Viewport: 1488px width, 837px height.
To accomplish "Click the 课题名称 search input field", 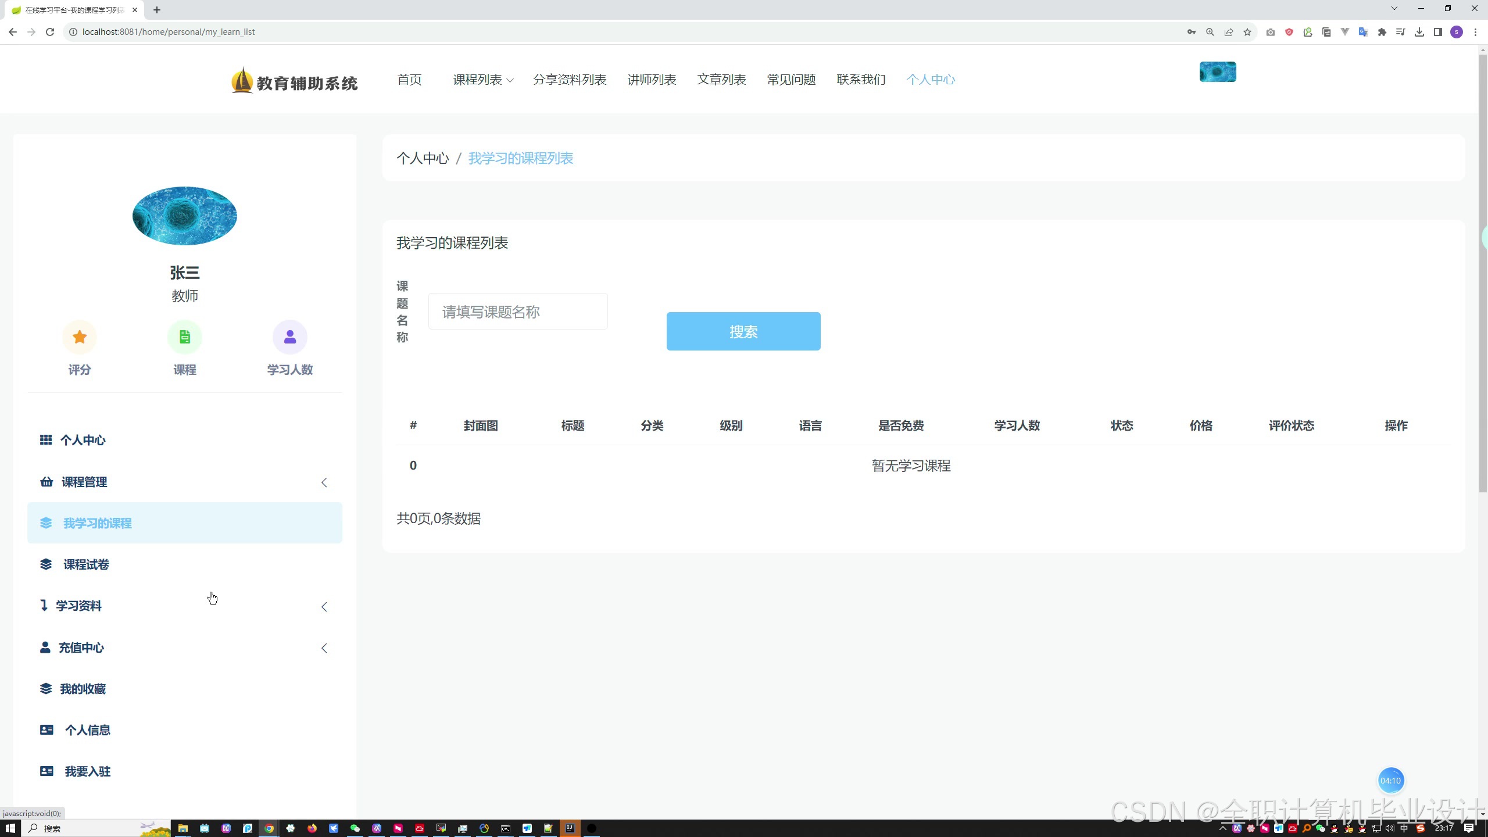I will [518, 312].
